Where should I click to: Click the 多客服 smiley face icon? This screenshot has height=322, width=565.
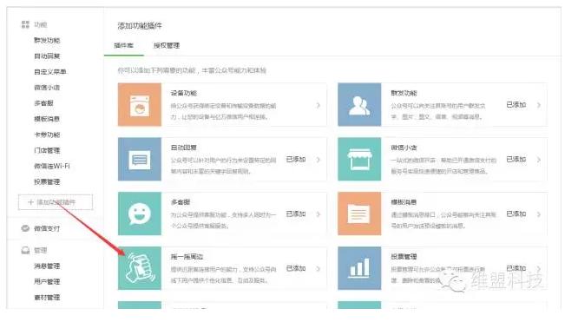coord(140,214)
